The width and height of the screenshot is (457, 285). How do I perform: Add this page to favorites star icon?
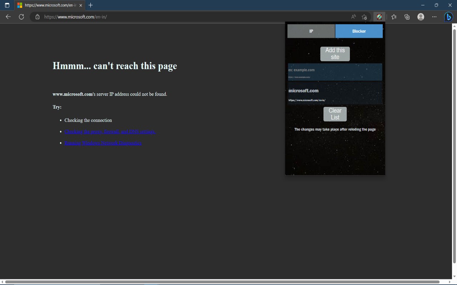[x=364, y=17]
